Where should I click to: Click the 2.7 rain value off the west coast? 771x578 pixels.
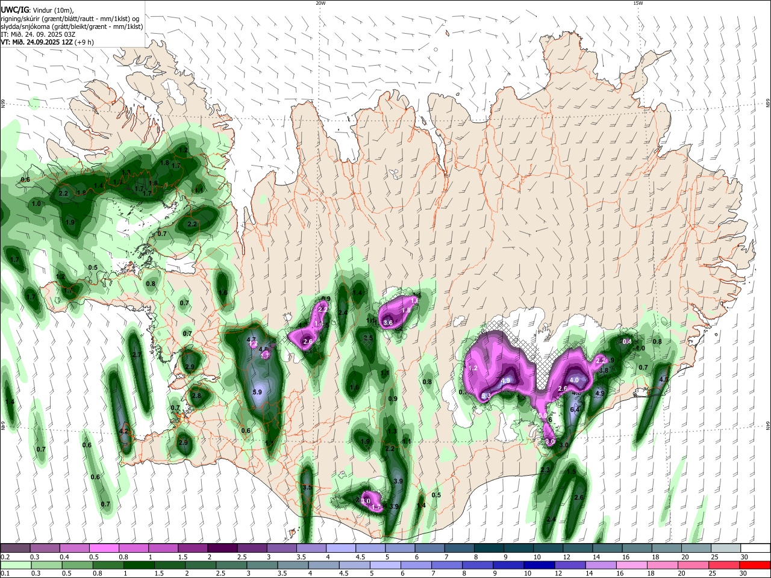point(137,355)
